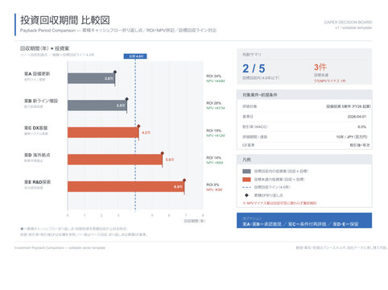Select the orange 案E R&D bar

(126, 187)
